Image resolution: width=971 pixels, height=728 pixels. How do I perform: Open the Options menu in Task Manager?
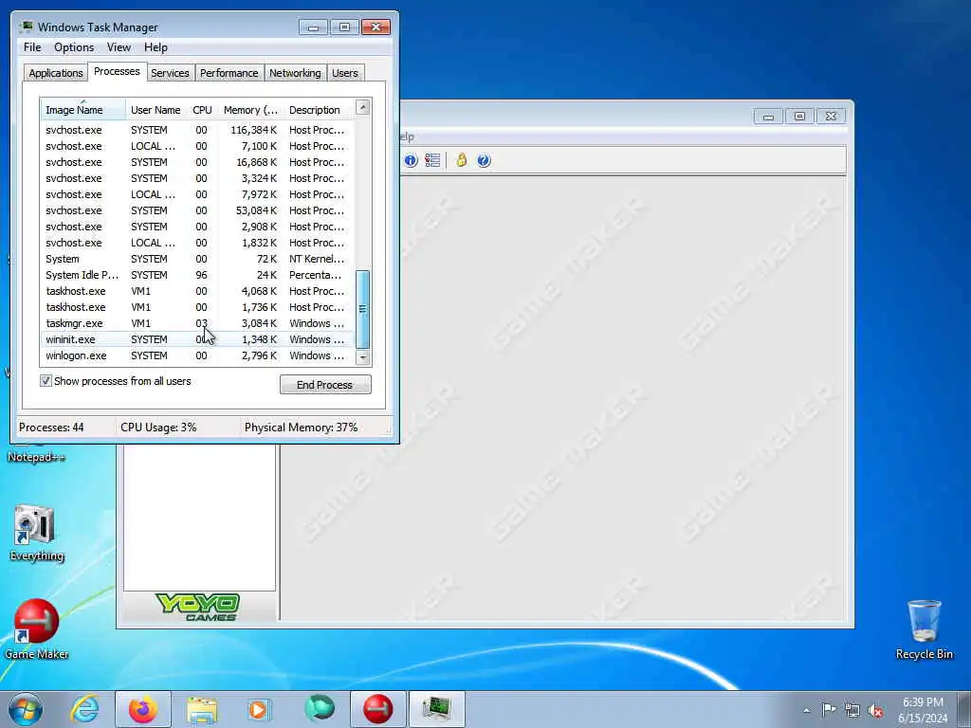click(74, 47)
